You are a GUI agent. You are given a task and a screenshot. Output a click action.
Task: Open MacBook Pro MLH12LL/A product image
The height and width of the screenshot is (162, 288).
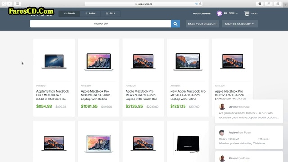(x=233, y=61)
